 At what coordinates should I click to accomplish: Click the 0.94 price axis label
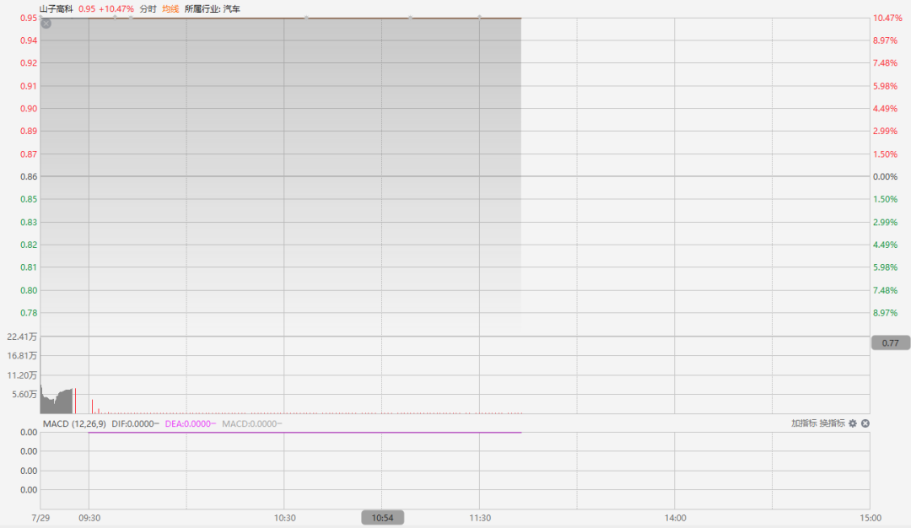click(x=29, y=40)
